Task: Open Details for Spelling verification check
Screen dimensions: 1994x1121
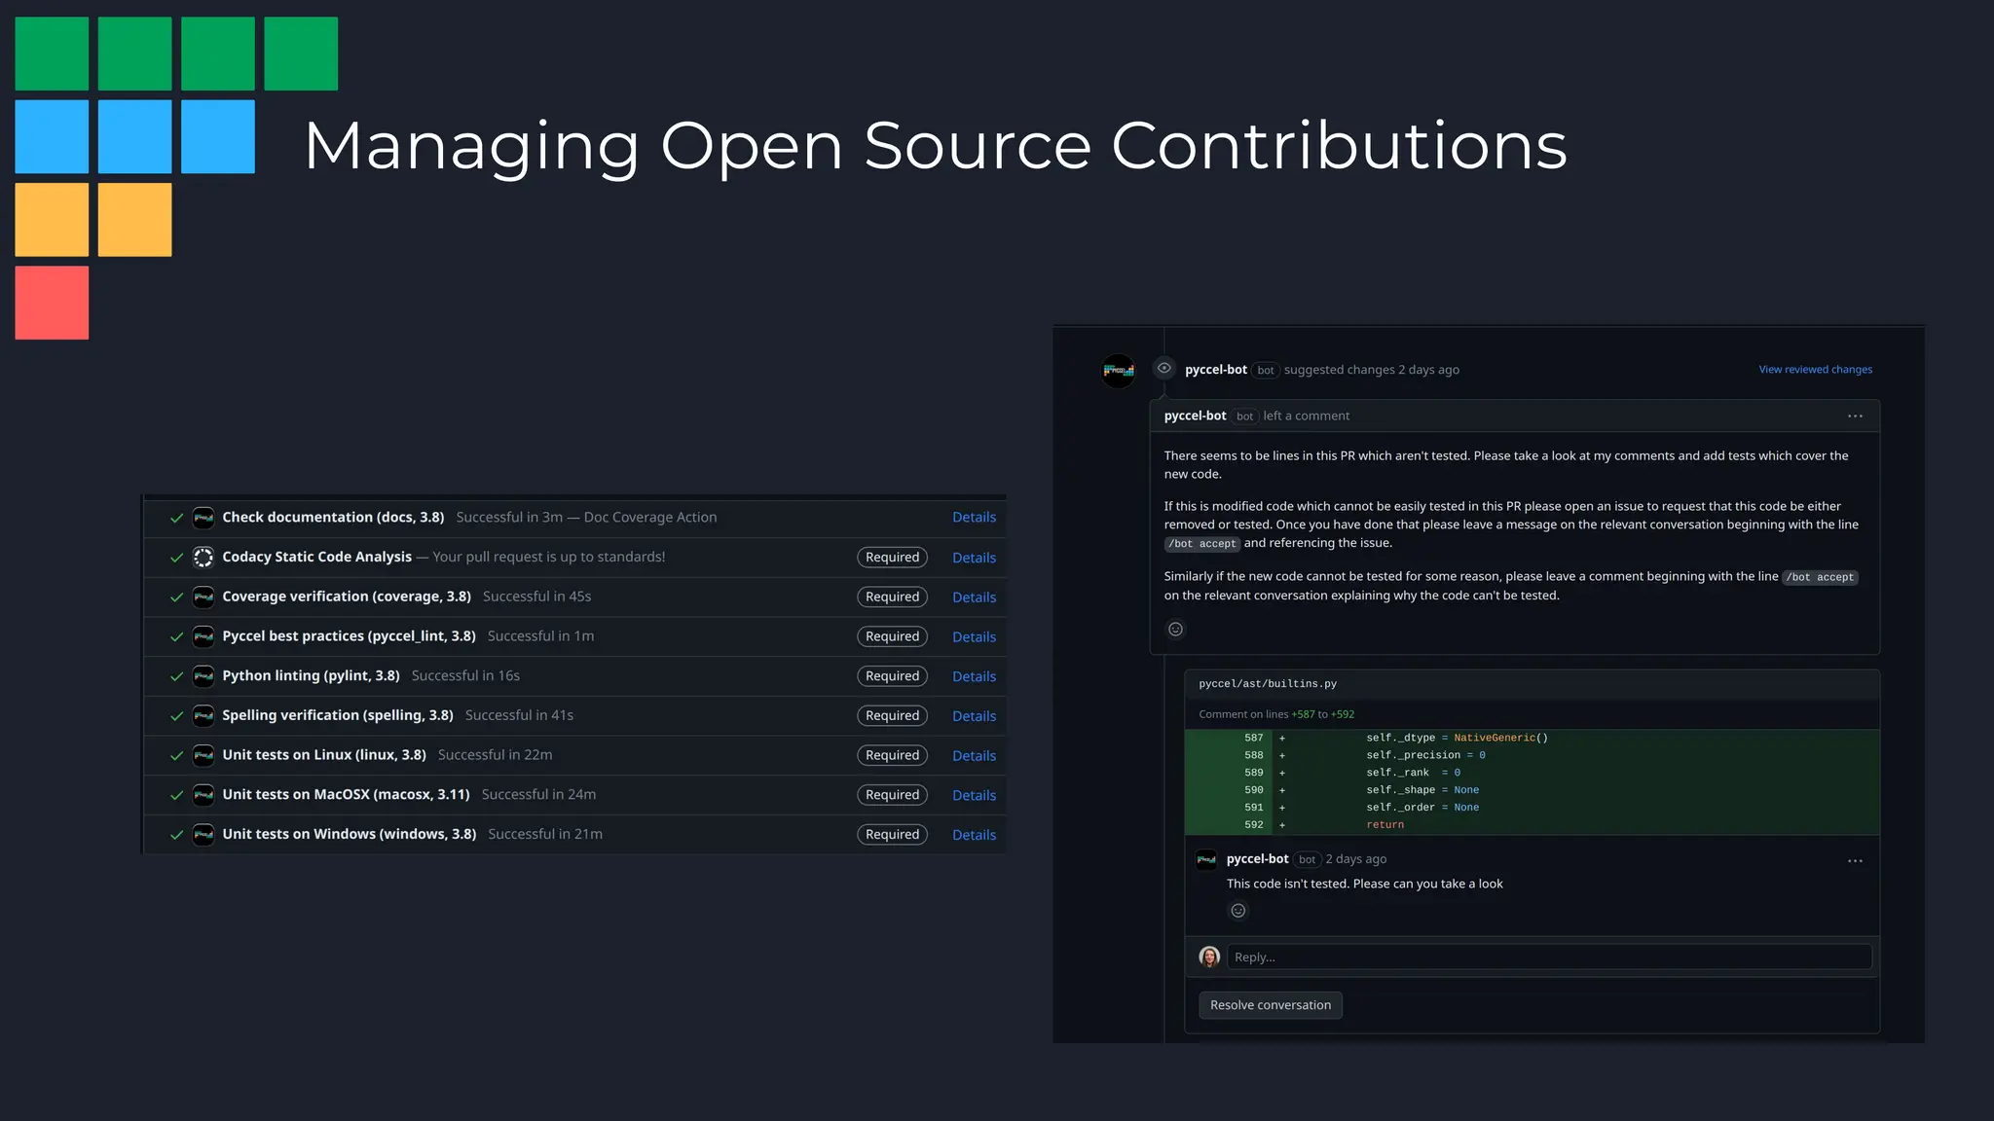Action: [974, 716]
